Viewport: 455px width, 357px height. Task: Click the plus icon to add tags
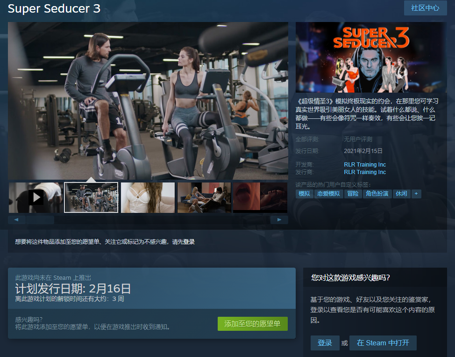pos(416,194)
